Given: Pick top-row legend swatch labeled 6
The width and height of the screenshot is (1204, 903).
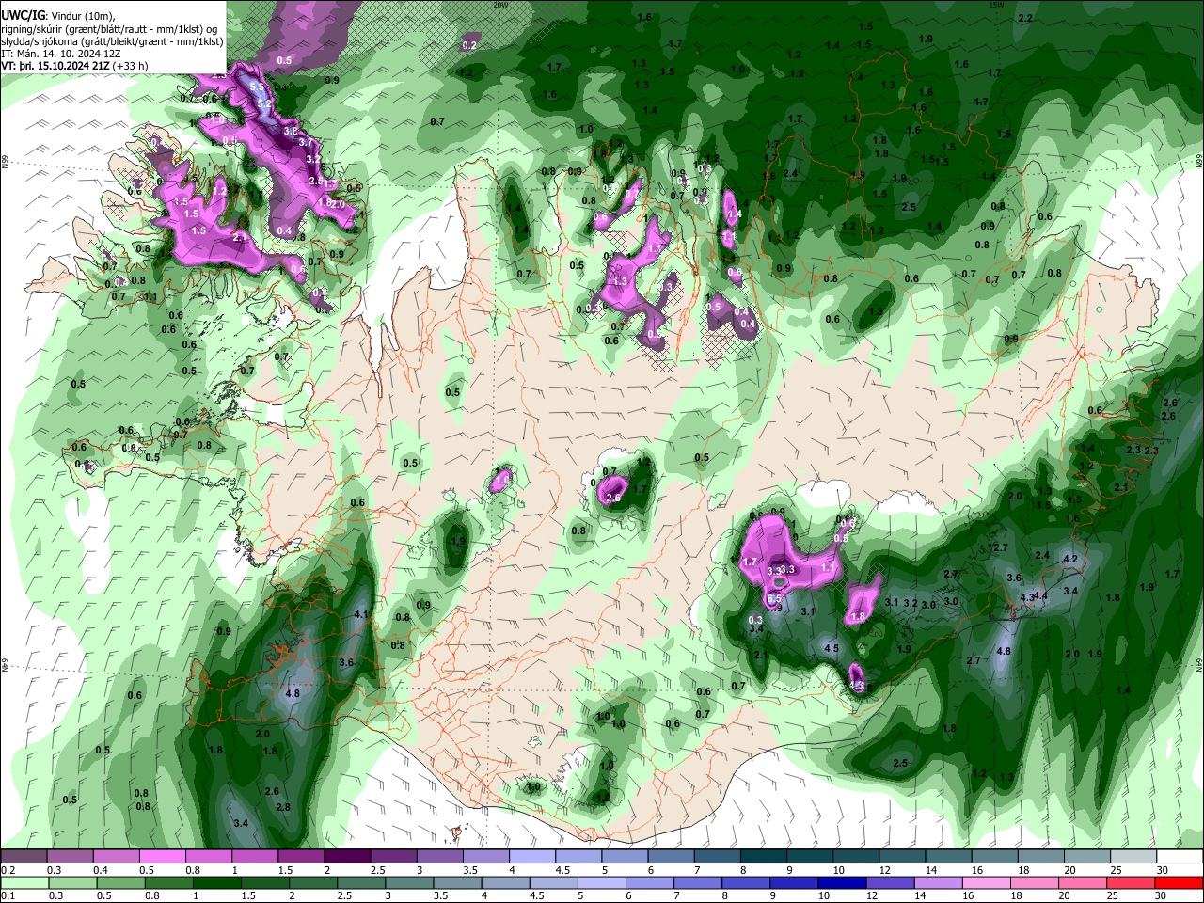Looking at the screenshot, I should tap(671, 857).
